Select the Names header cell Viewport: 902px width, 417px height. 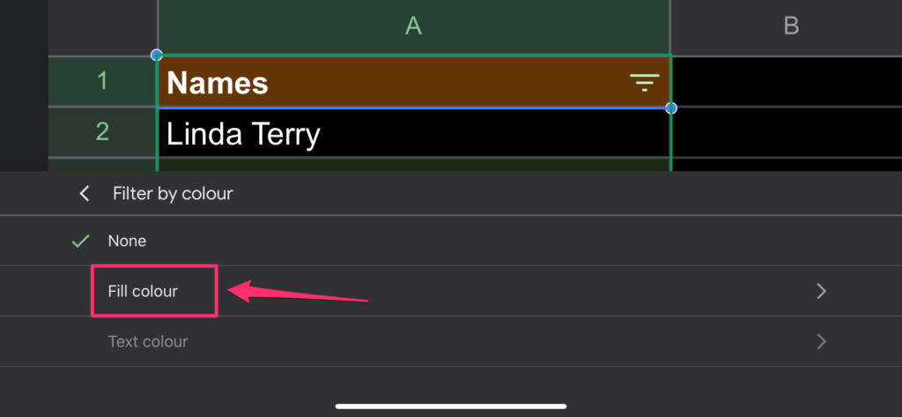[x=414, y=82]
